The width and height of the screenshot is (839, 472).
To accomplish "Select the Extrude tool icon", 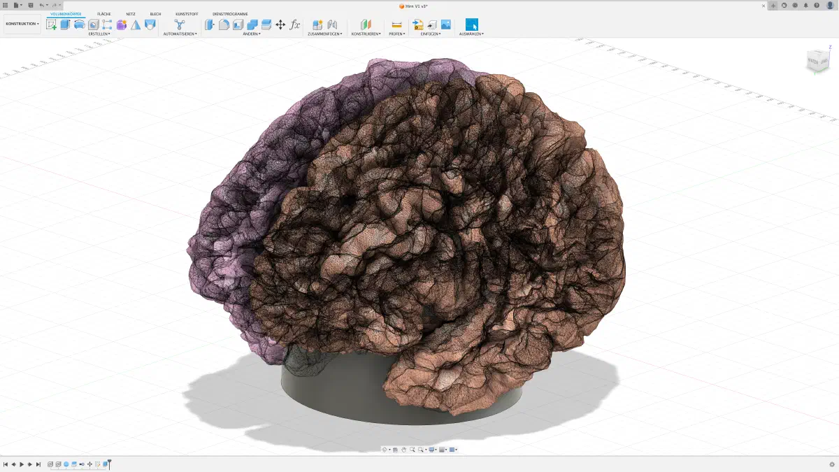I will click(65, 24).
